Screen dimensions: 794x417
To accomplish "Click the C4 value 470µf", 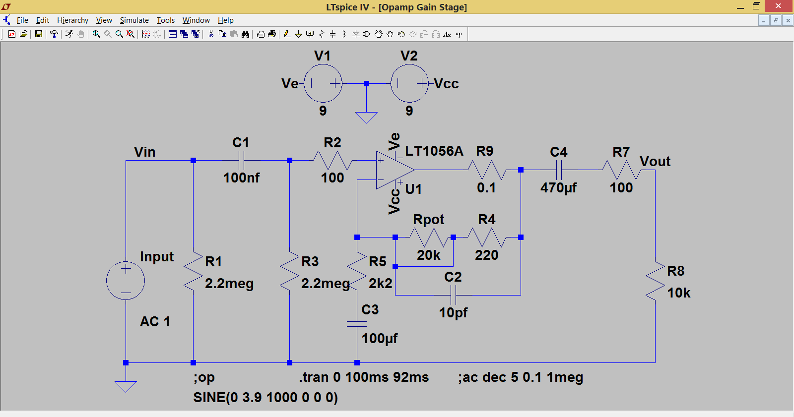I will coord(559,188).
